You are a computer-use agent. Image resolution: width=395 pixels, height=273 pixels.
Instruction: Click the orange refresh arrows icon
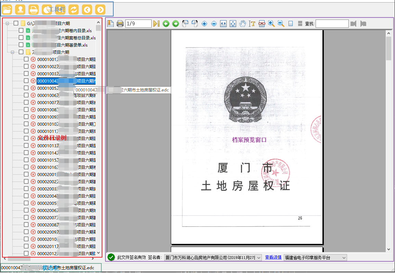click(x=74, y=10)
